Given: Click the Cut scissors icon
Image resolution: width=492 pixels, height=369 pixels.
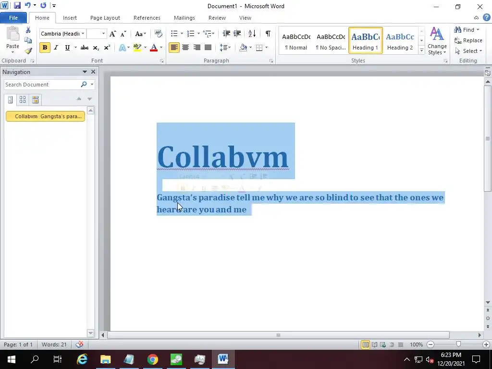Looking at the screenshot, I should pyautogui.click(x=28, y=30).
